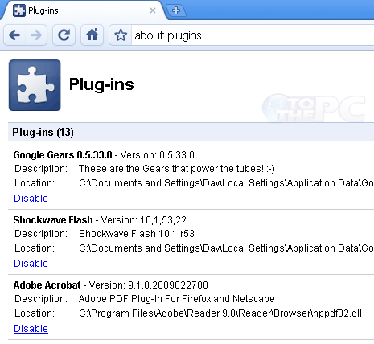Click the forward navigation arrow
The image size is (374, 344).
tap(36, 35)
